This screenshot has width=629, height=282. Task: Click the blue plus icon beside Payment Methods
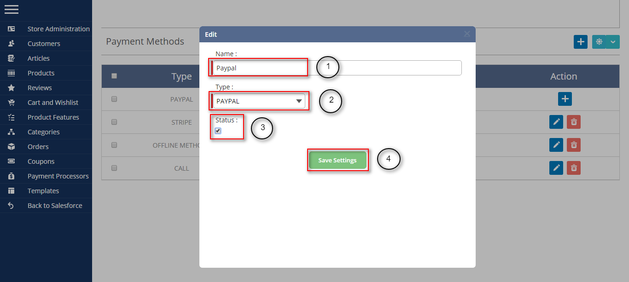[x=581, y=42]
